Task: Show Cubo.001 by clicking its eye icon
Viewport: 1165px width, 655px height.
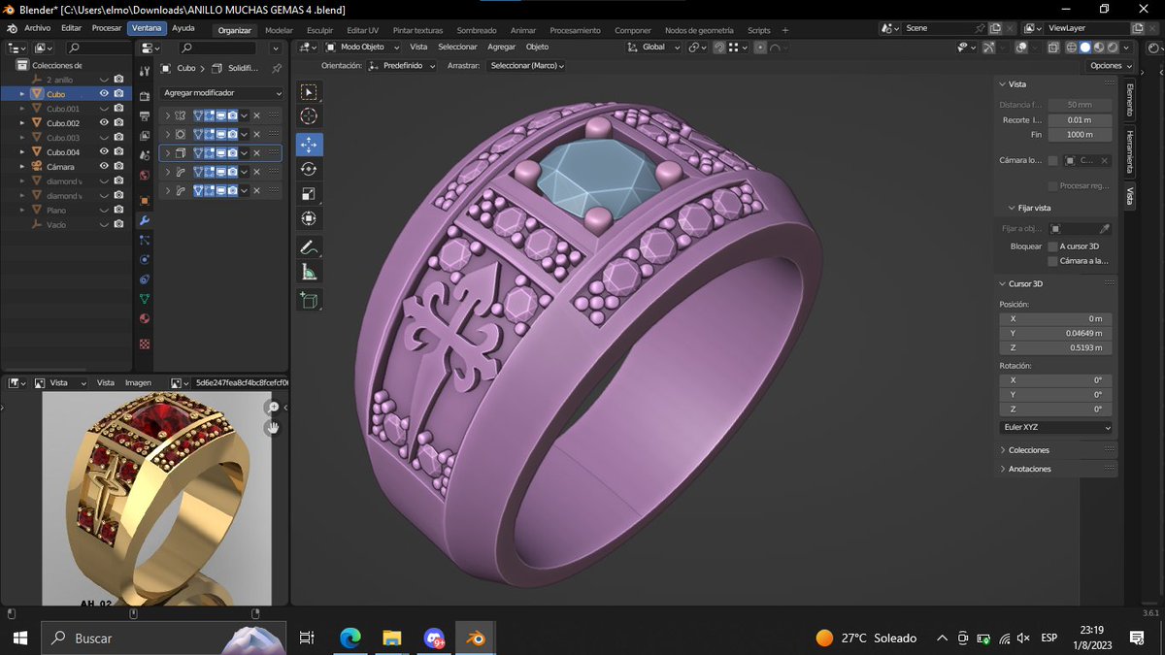Action: tap(104, 109)
